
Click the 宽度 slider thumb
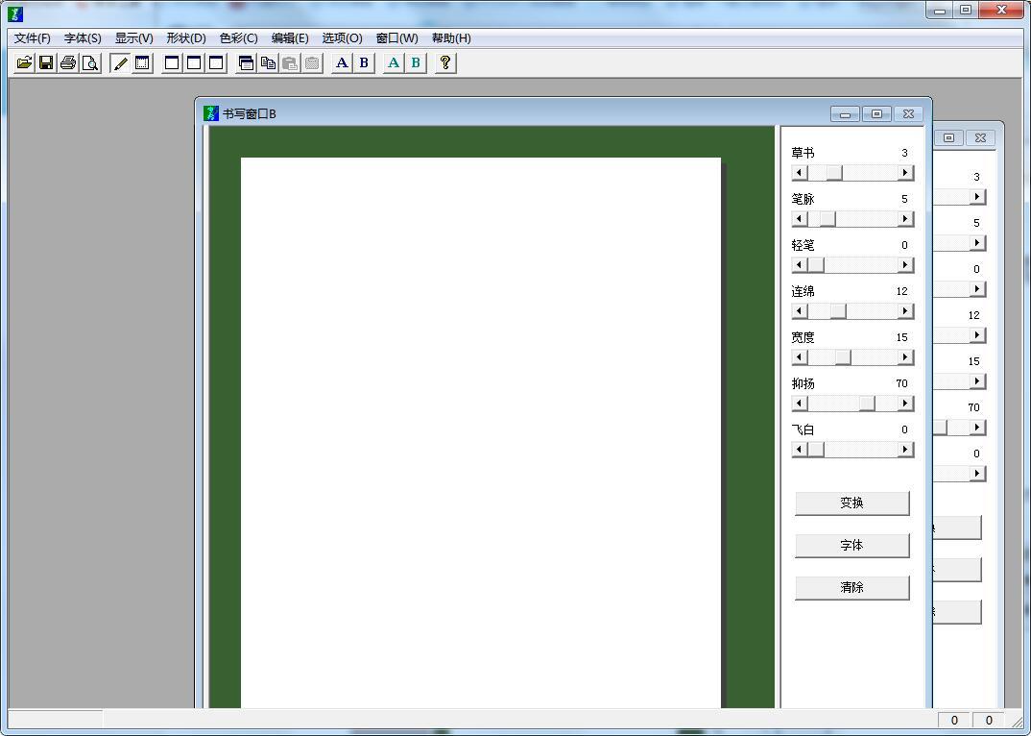pos(843,357)
